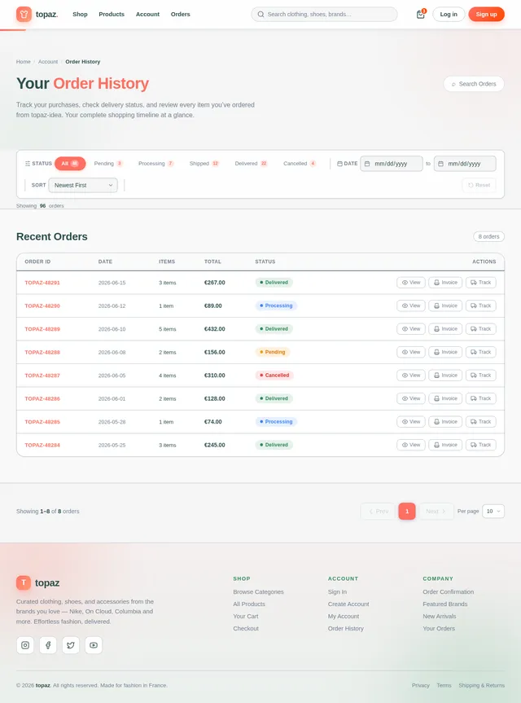This screenshot has height=703, width=521.
Task: View order TOPAZ-48291
Action: click(x=411, y=283)
